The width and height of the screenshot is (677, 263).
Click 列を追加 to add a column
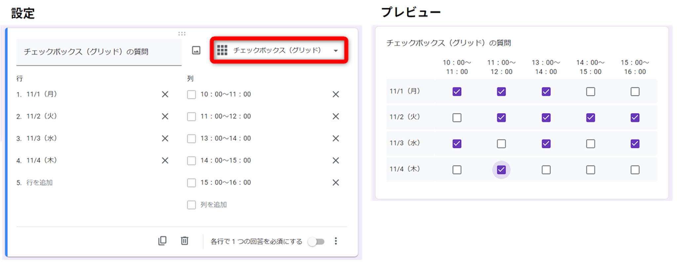[x=213, y=205]
